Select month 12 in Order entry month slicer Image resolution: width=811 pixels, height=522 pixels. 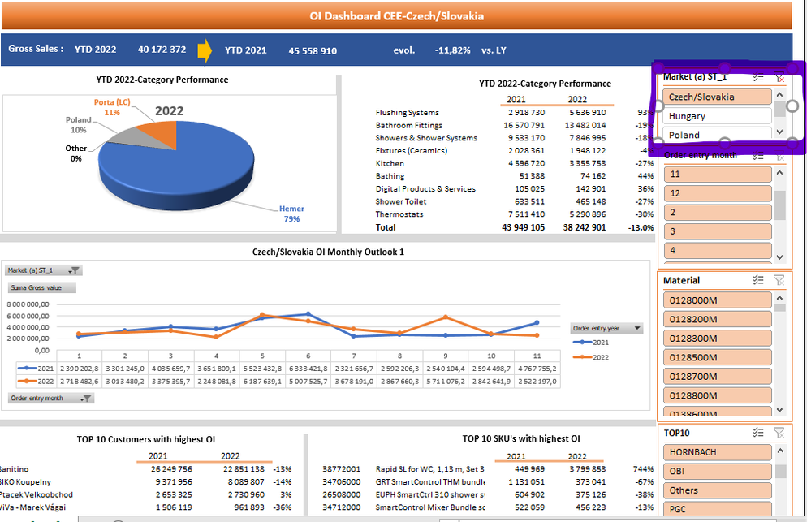coord(718,193)
